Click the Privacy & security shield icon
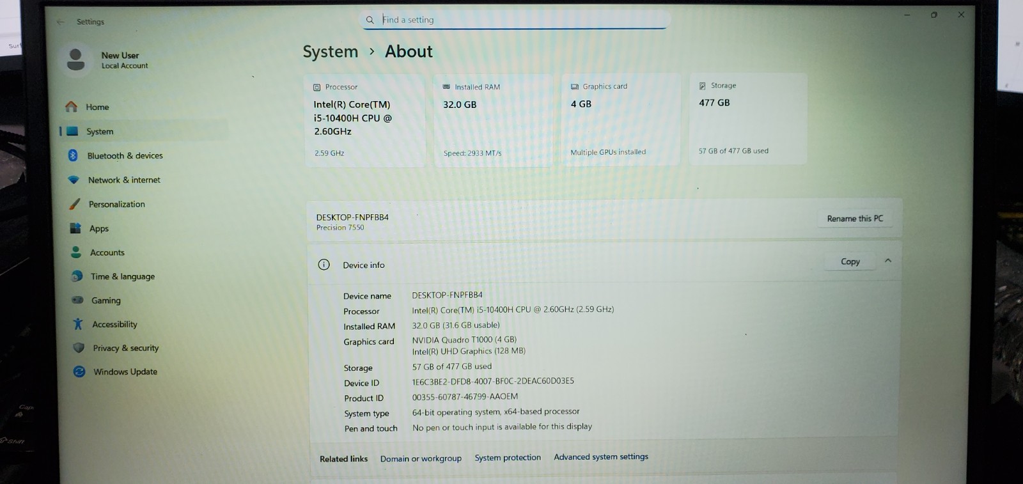 (x=79, y=348)
